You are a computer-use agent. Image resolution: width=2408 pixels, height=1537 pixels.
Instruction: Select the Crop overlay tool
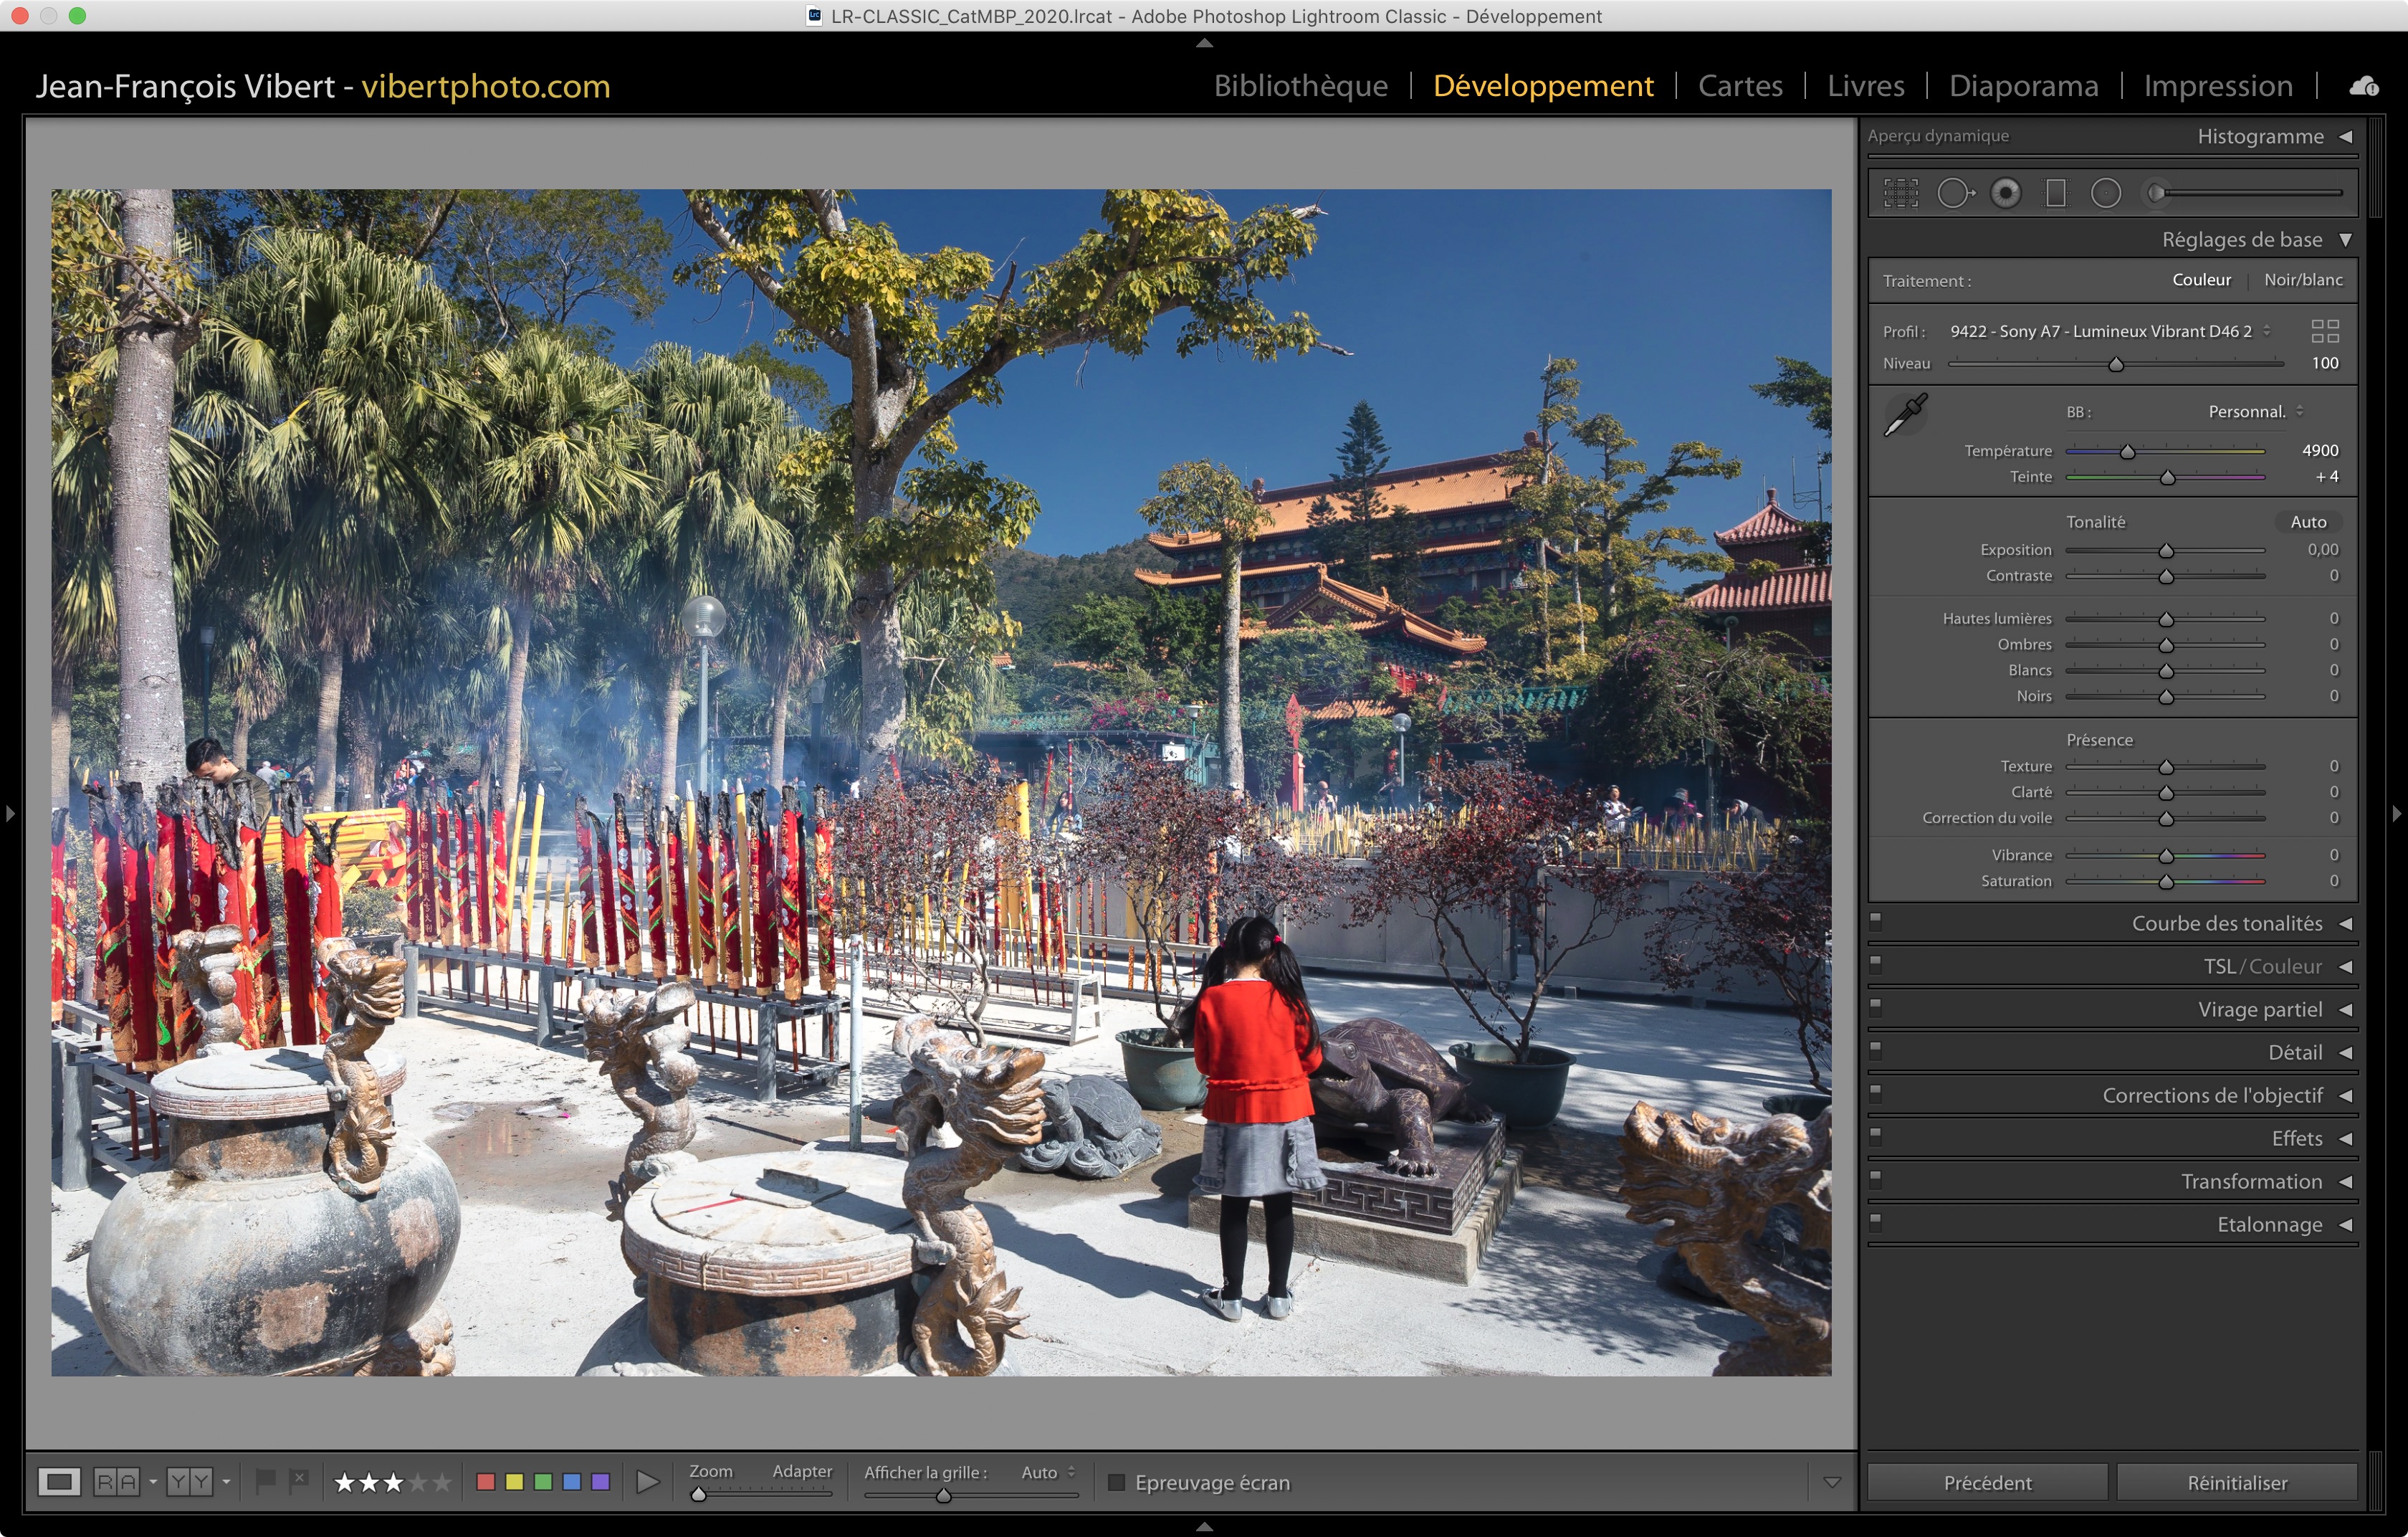tap(1901, 193)
